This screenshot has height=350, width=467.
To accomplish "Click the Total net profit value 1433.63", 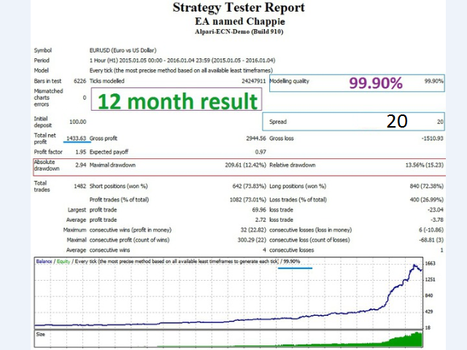I will tap(76, 137).
